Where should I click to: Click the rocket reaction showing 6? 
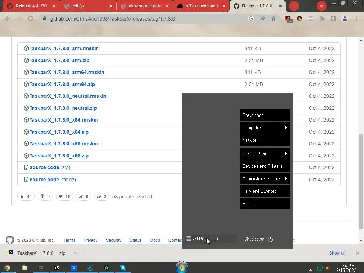pos(84,196)
